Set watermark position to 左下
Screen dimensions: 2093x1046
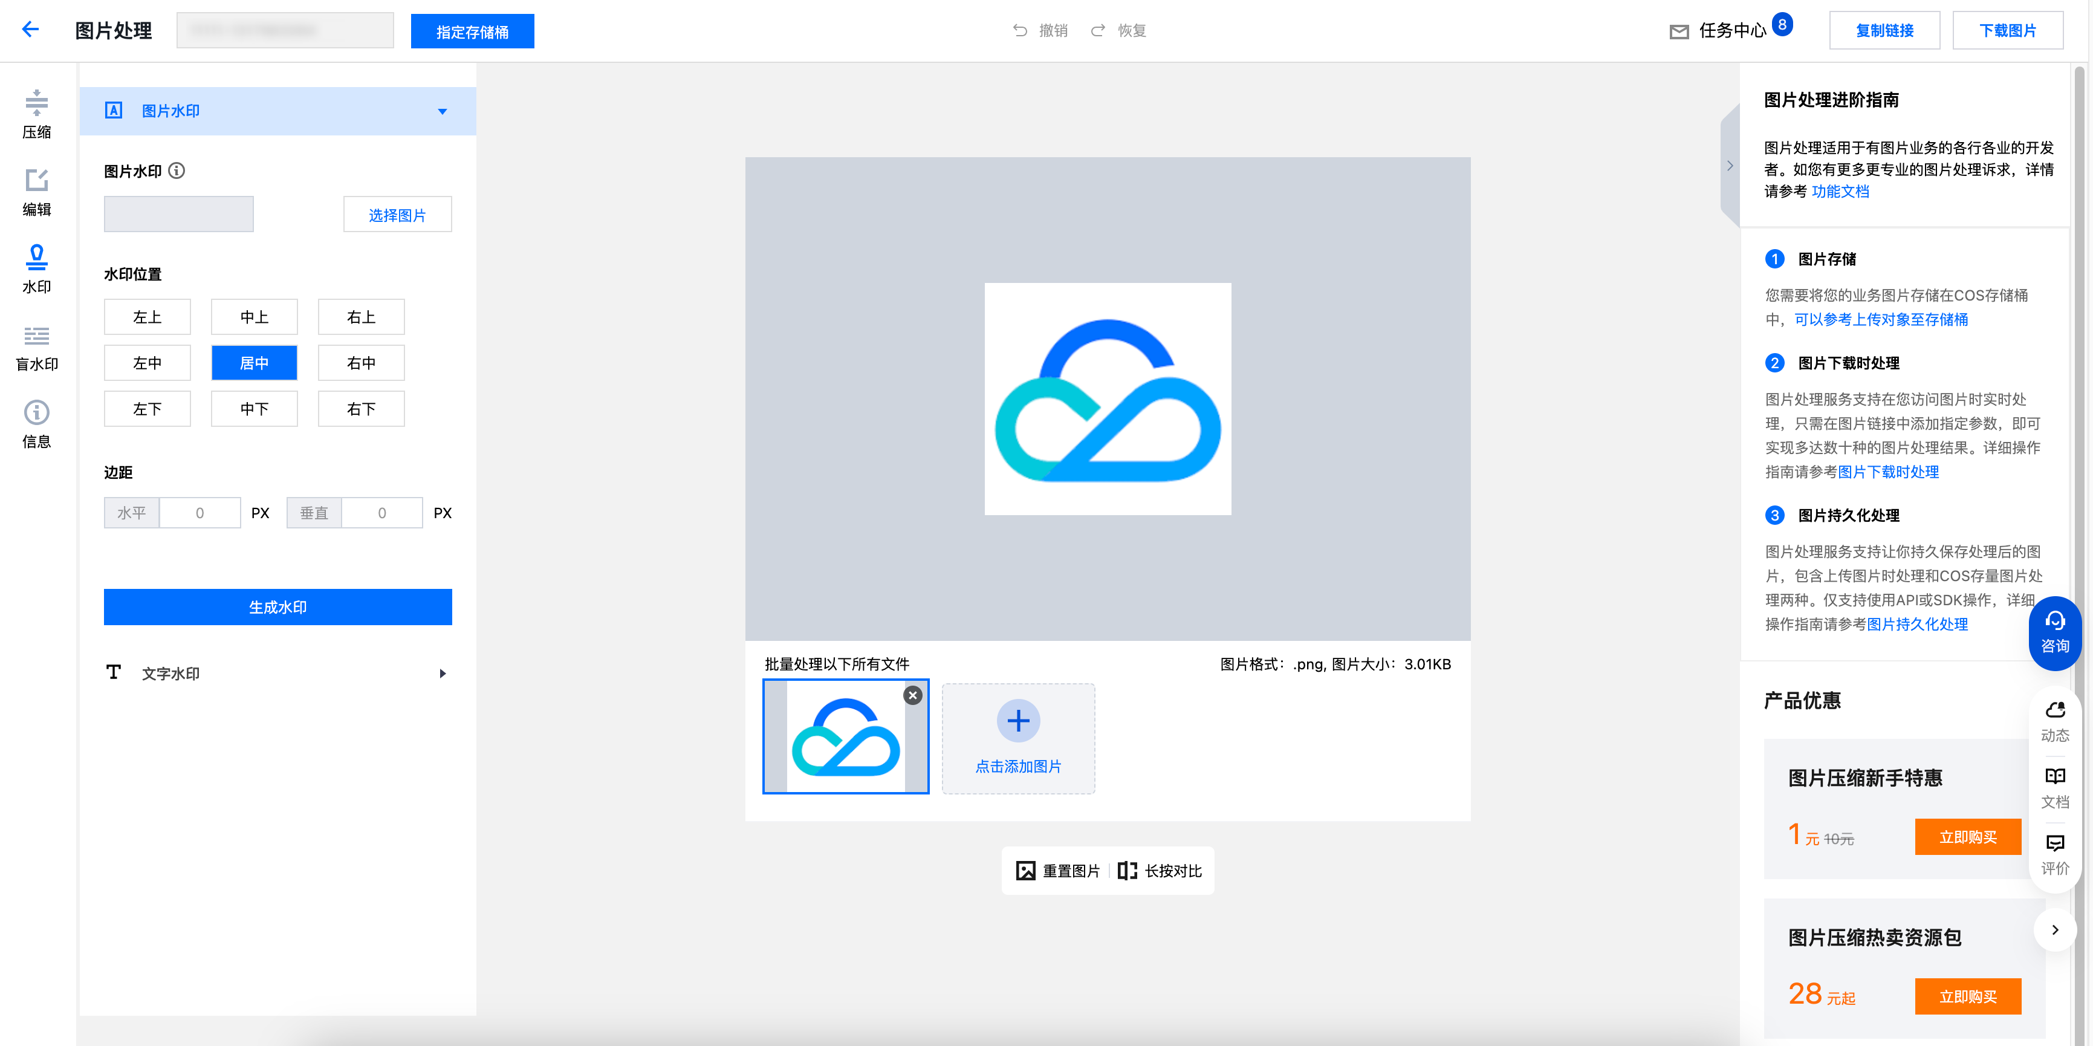point(147,409)
